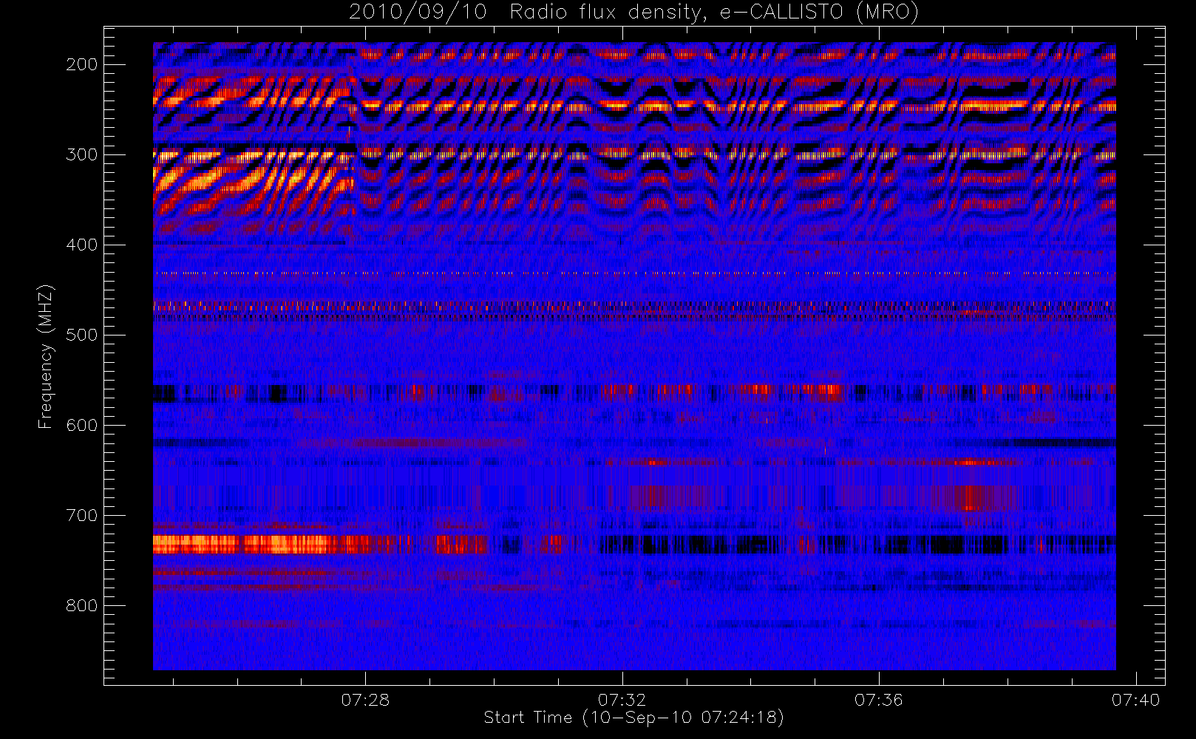The width and height of the screenshot is (1196, 739).
Task: Click the 600 frequency tick label
Action: click(x=81, y=425)
